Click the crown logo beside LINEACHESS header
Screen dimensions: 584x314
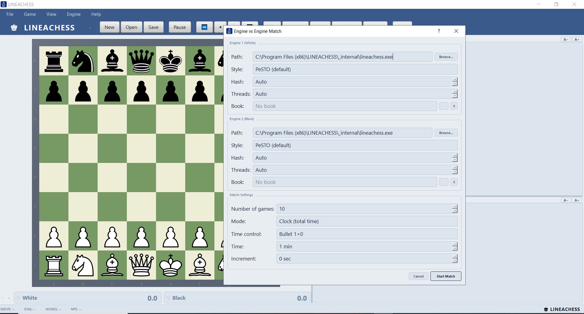click(14, 28)
